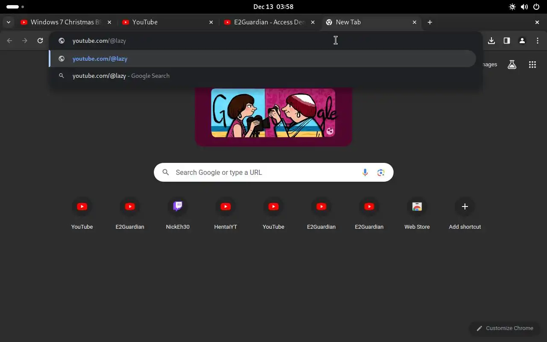547x342 pixels.
Task: Open the profile avatar icon
Action: 522,41
